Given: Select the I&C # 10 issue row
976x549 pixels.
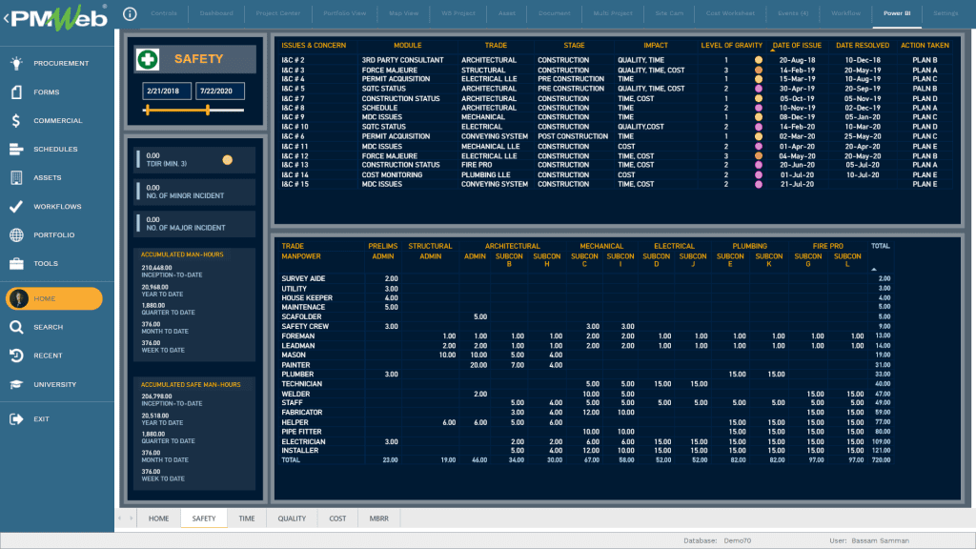Looking at the screenshot, I should pos(617,127).
